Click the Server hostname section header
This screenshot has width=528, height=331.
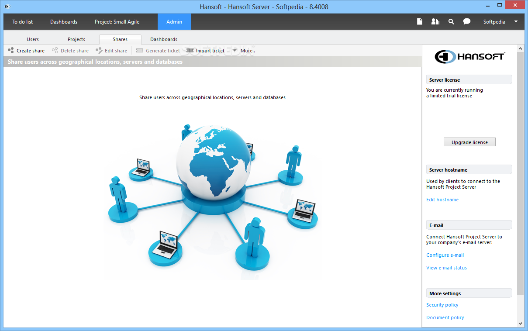469,170
